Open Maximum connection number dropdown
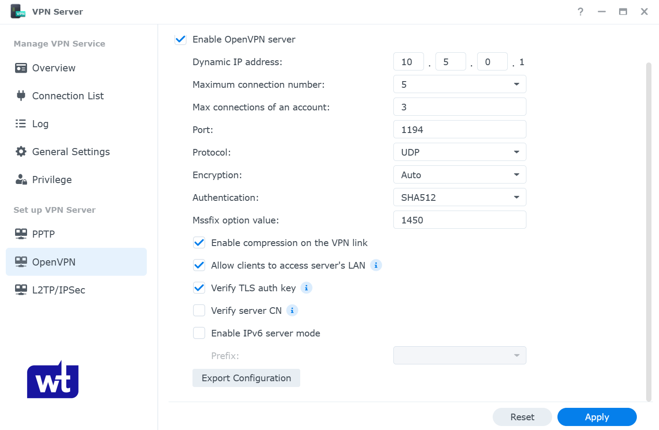659x430 pixels. (x=459, y=84)
